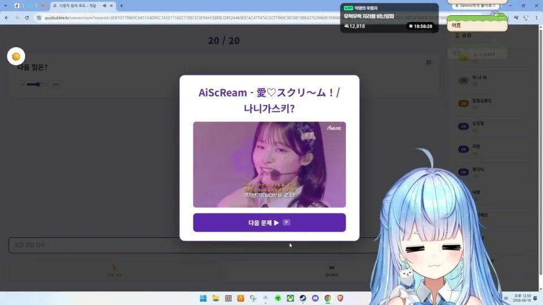
Task: Open the media control icon in the Chrome toolbar
Action: point(516,18)
